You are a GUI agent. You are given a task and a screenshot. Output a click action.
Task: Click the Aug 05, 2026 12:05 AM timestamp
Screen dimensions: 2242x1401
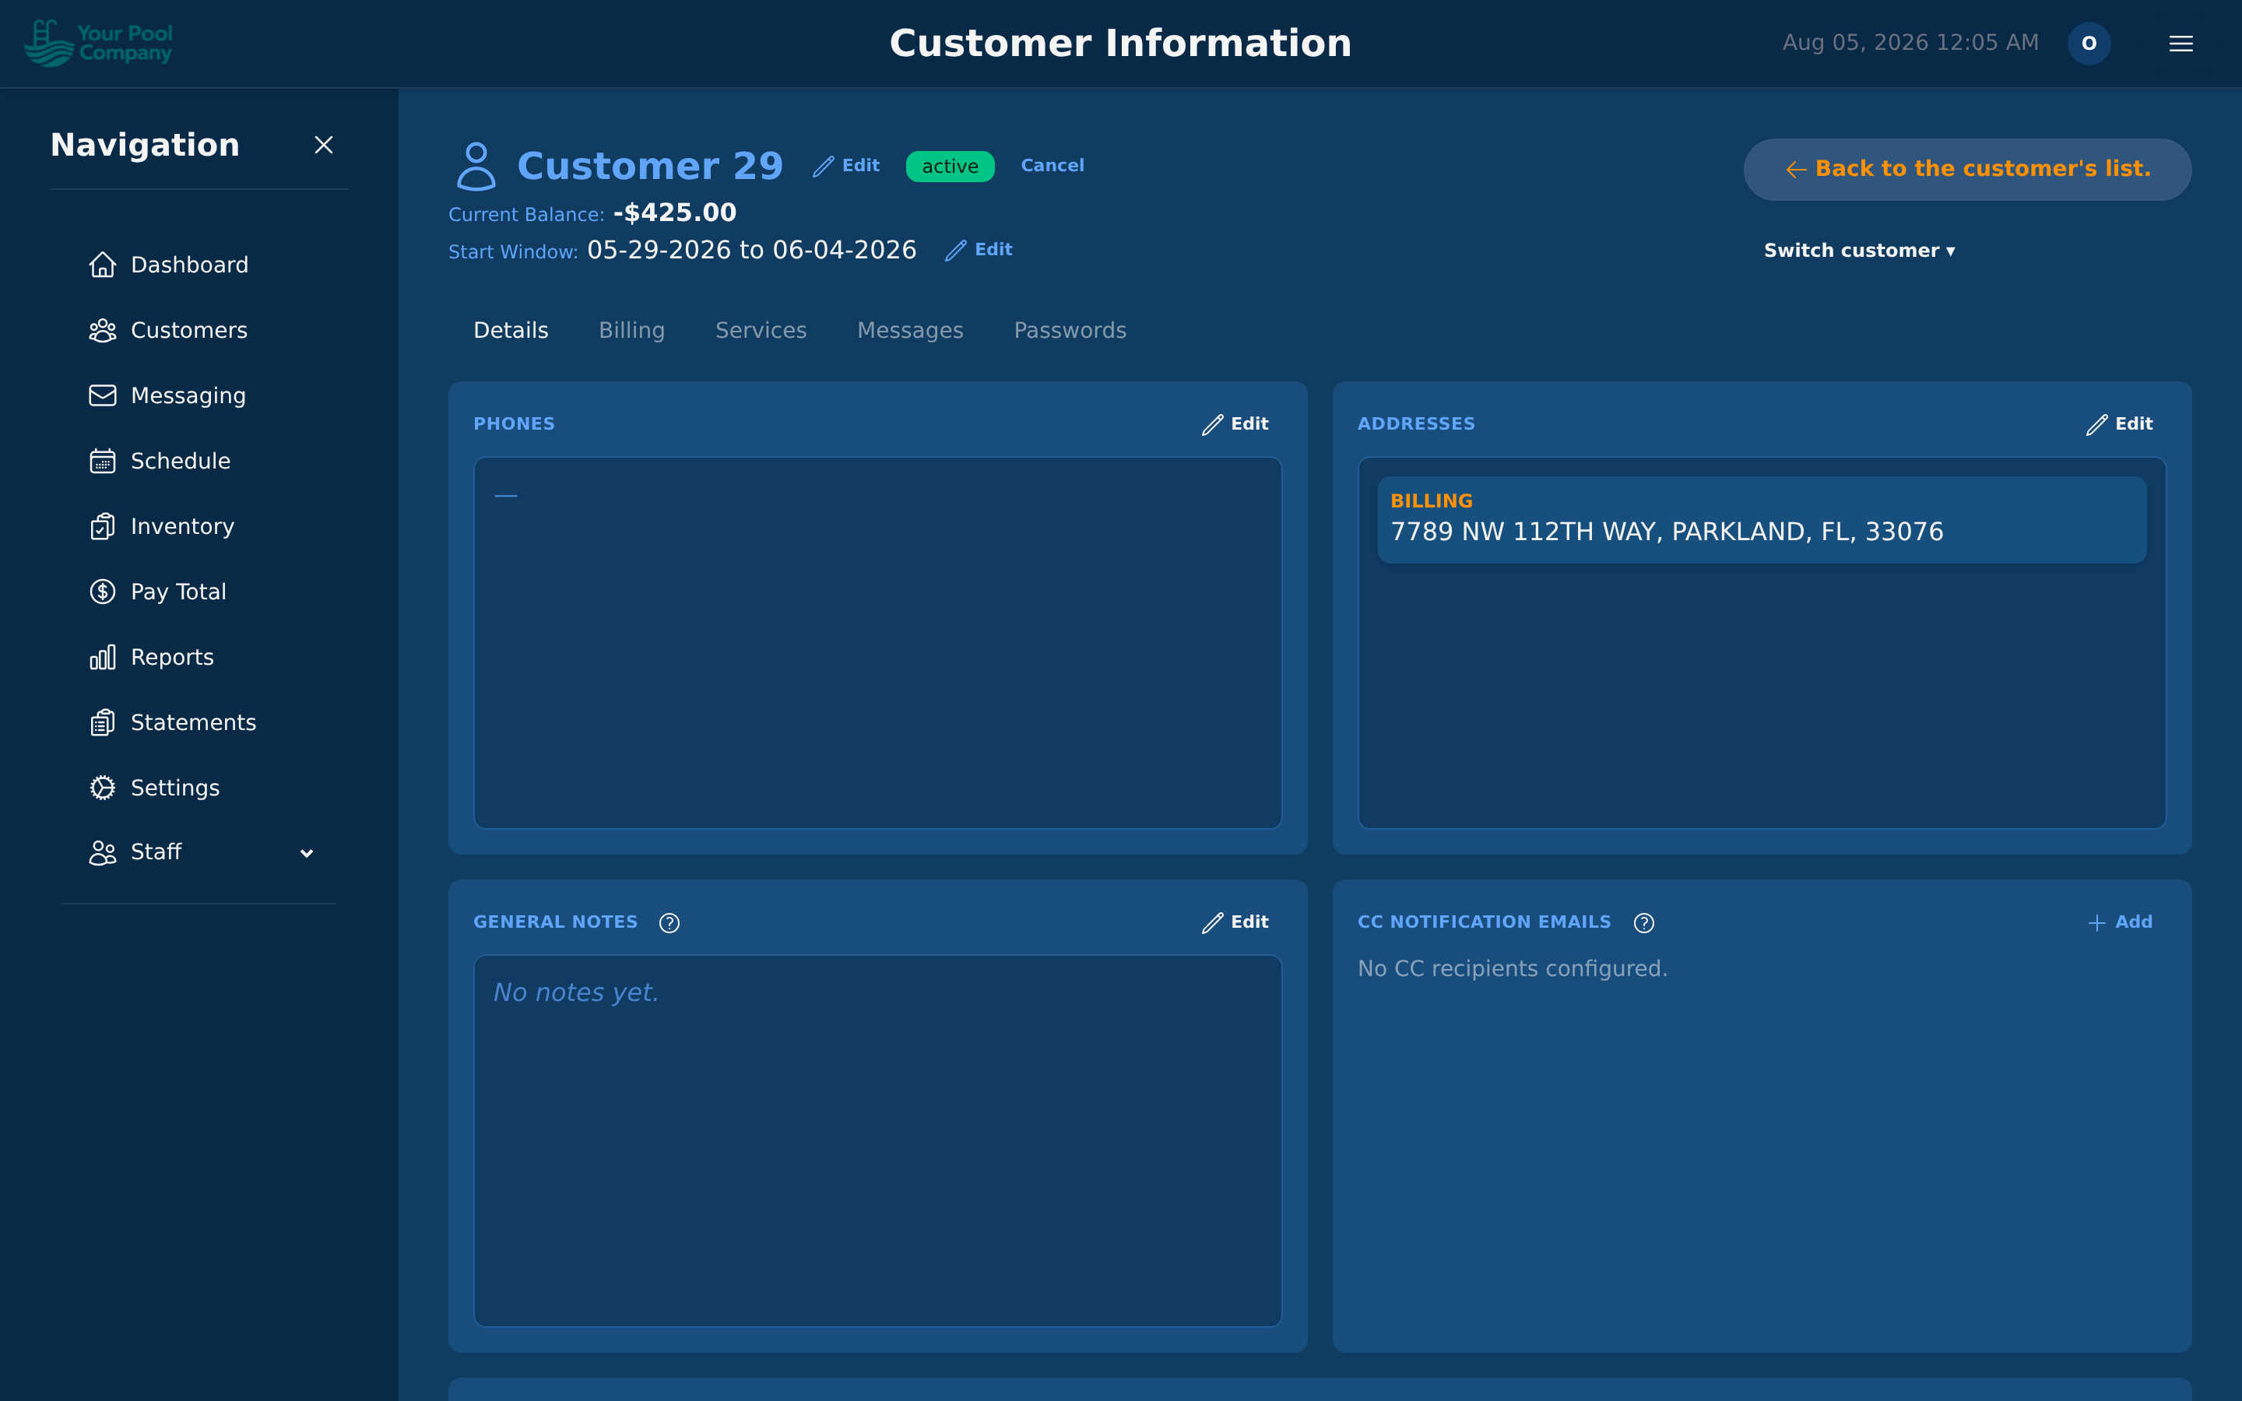[1910, 44]
